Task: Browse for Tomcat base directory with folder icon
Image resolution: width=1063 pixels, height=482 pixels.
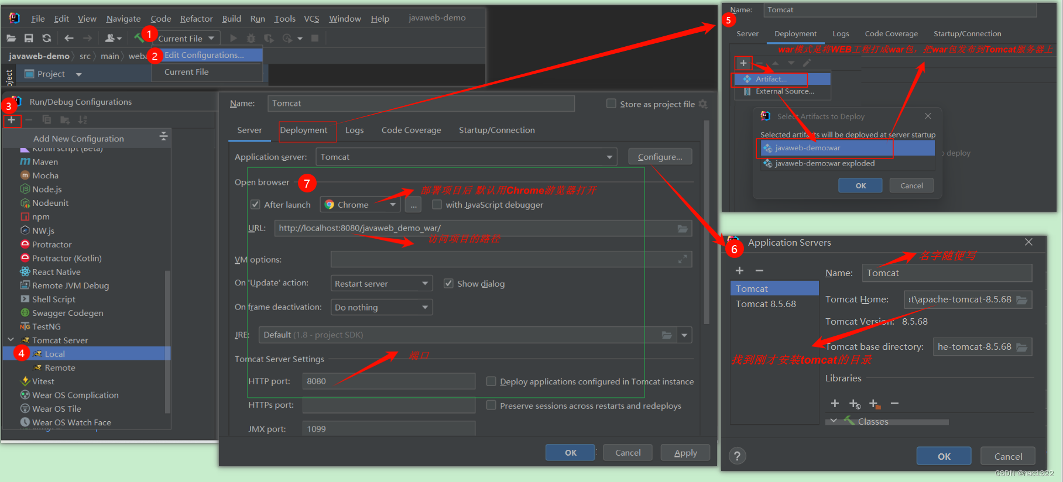Action: tap(1022, 347)
